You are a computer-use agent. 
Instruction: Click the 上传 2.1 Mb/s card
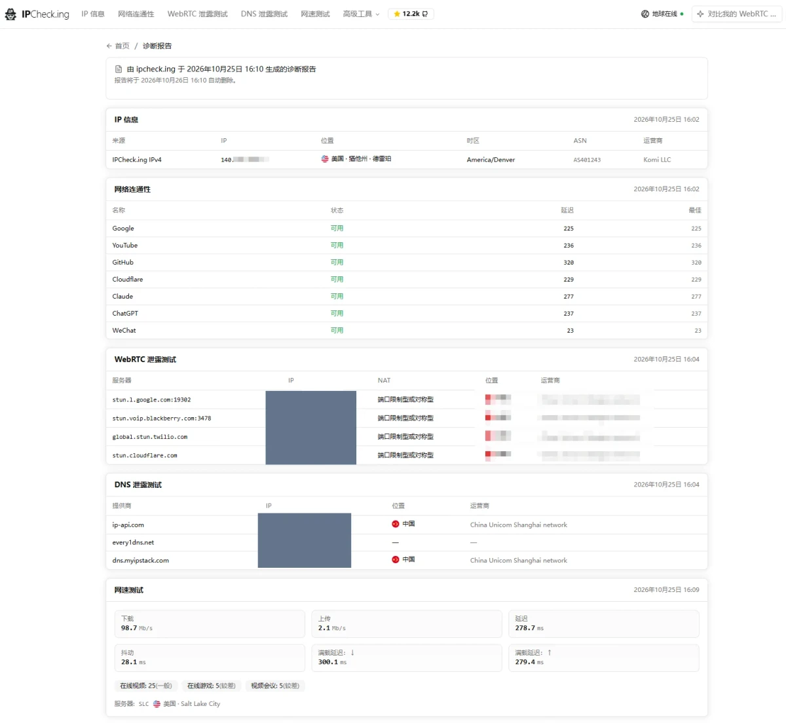pyautogui.click(x=407, y=624)
